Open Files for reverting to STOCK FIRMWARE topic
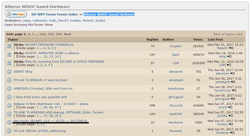The image size is (252, 136). (x=65, y=62)
